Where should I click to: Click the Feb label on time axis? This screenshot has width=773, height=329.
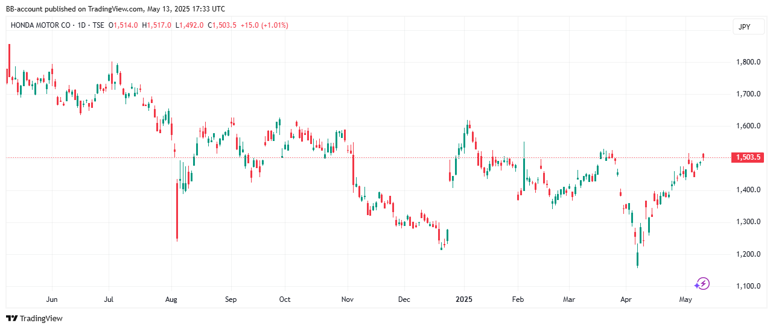coord(518,299)
